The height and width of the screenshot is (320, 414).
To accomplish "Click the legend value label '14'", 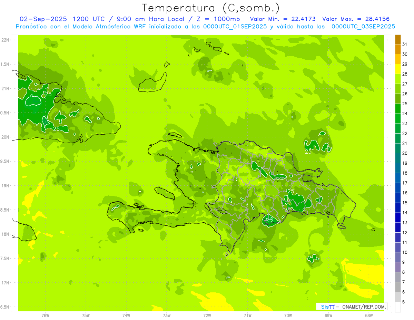I will coord(405,212).
